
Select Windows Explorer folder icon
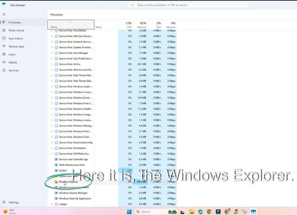coord(56,182)
